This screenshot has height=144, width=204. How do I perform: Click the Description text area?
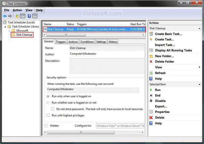click(107, 66)
